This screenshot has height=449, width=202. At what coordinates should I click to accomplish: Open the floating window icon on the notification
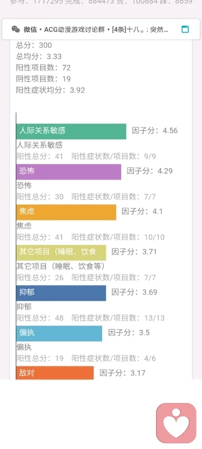pos(185,29)
